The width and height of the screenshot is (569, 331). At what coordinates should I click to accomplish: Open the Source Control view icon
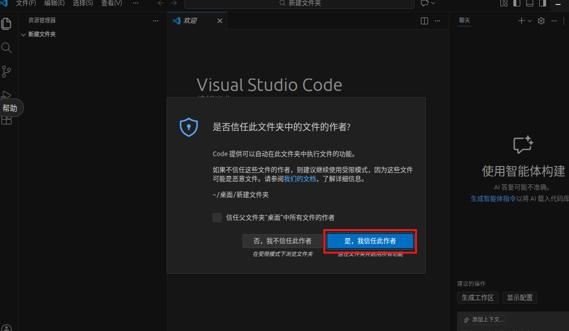click(6, 72)
